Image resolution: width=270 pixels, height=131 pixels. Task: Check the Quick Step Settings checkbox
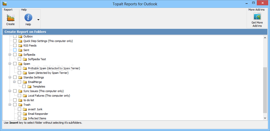coord(15,41)
